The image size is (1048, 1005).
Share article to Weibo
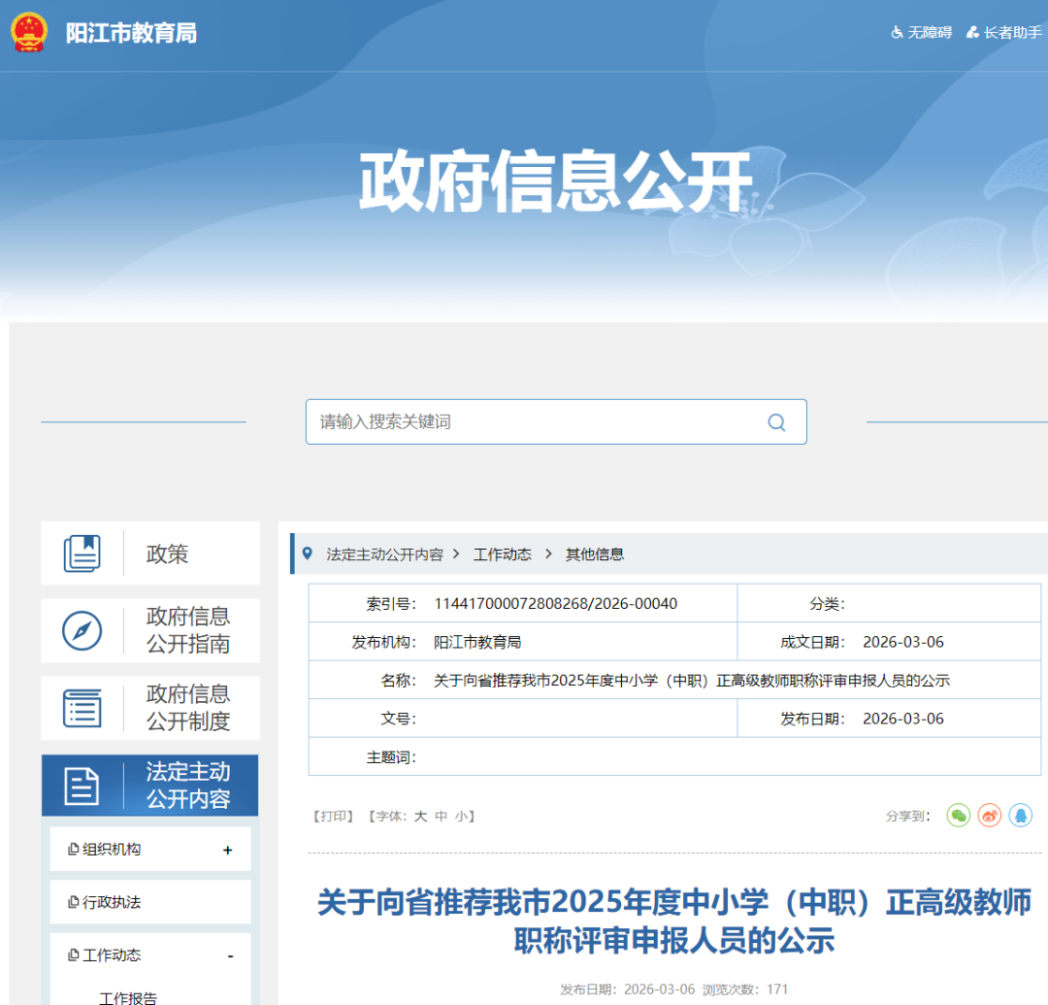click(x=989, y=816)
